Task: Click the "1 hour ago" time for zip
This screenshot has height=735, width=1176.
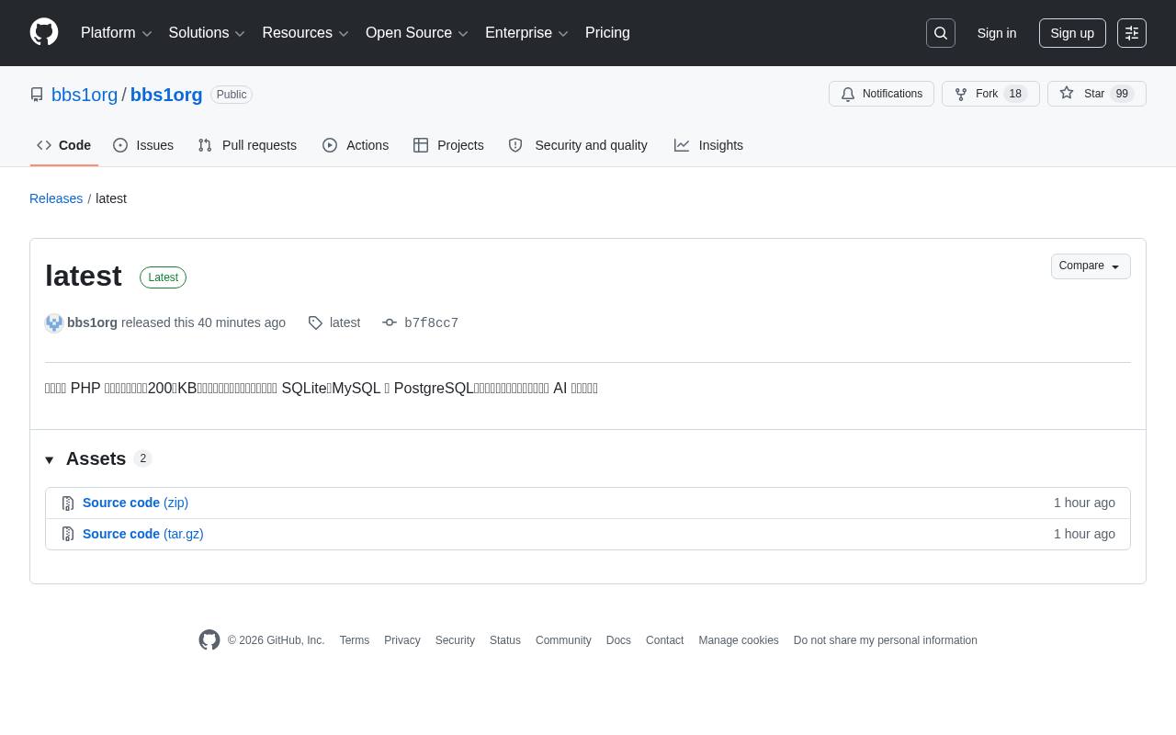Action: click(x=1084, y=503)
